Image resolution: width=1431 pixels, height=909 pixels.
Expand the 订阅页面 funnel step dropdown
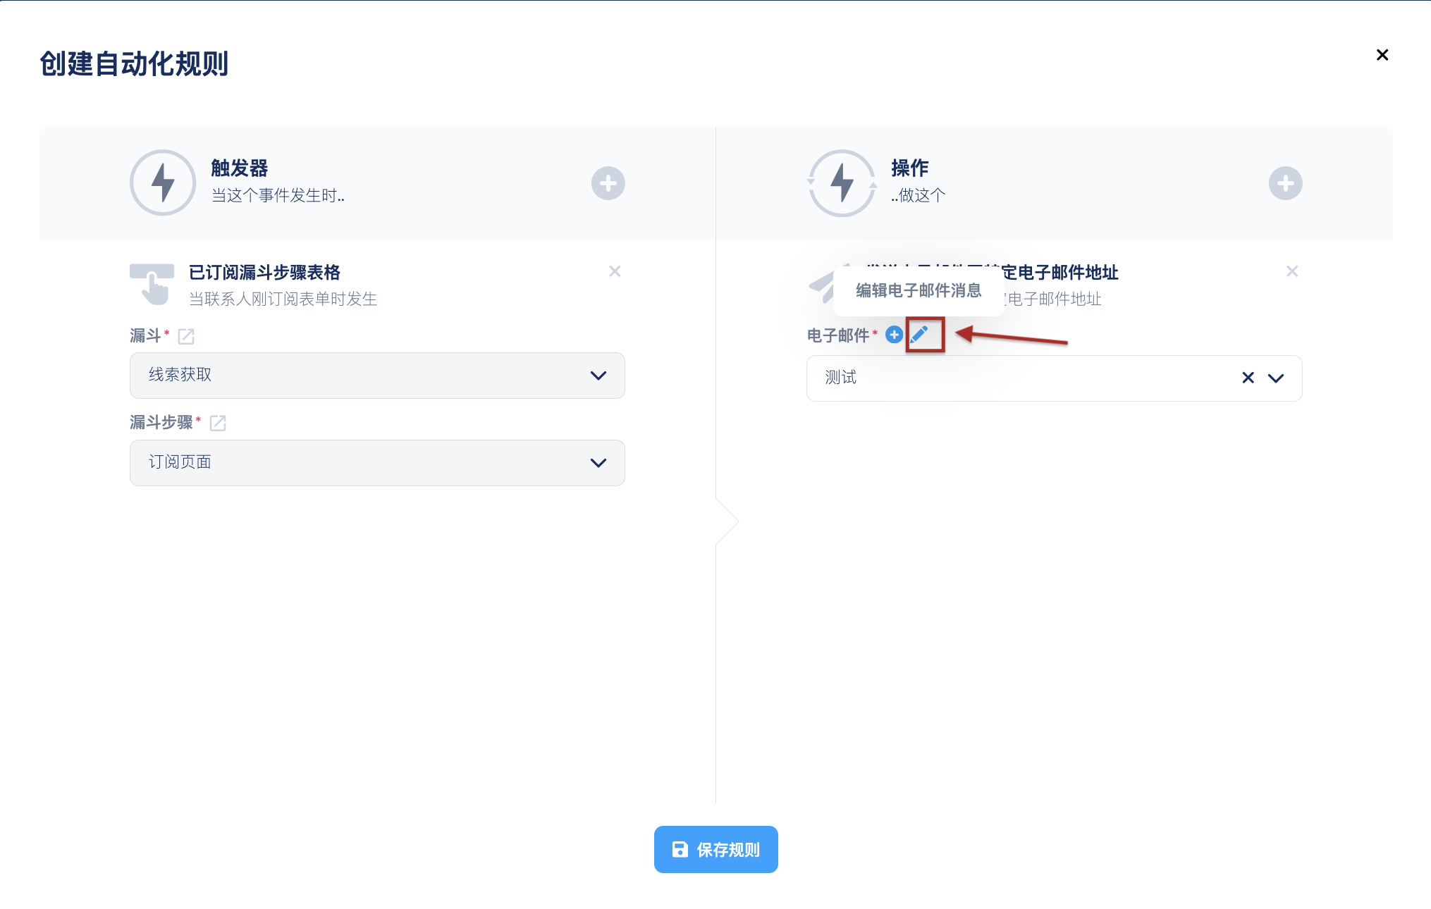(598, 463)
